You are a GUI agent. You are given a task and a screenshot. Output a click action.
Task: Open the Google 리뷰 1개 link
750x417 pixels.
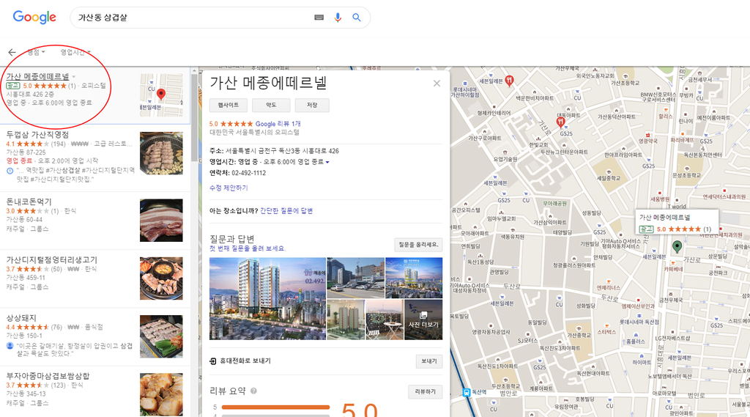[x=278, y=124]
